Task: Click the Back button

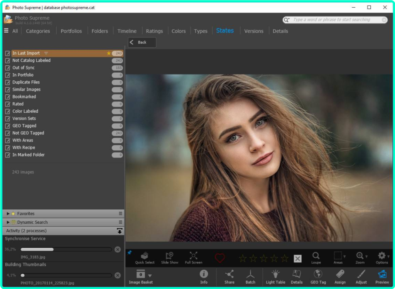Action: pyautogui.click(x=142, y=42)
